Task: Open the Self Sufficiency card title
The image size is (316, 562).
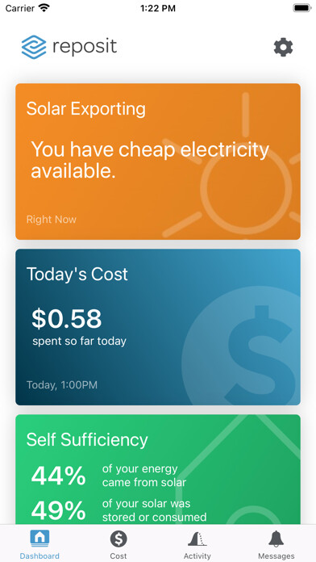Action: point(87,440)
